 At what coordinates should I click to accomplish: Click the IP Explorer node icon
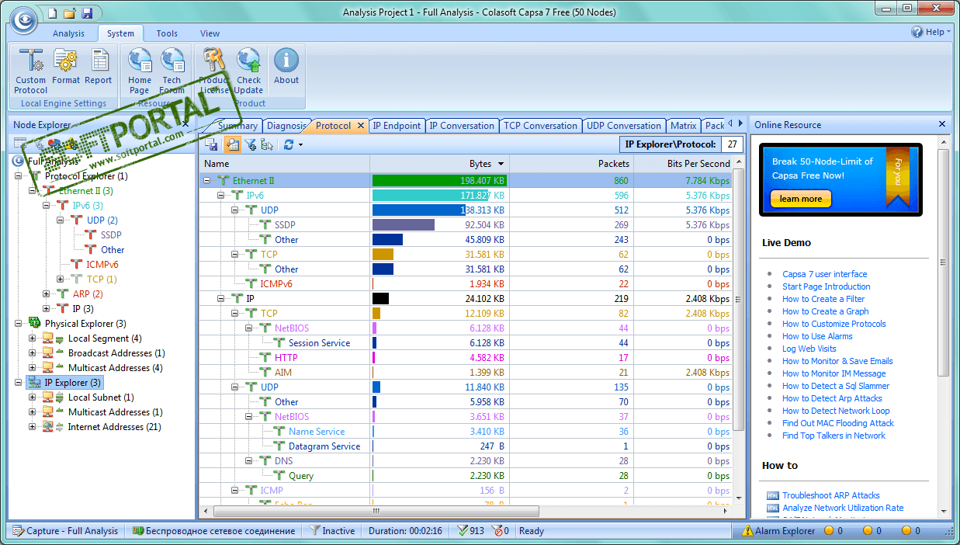pos(35,383)
